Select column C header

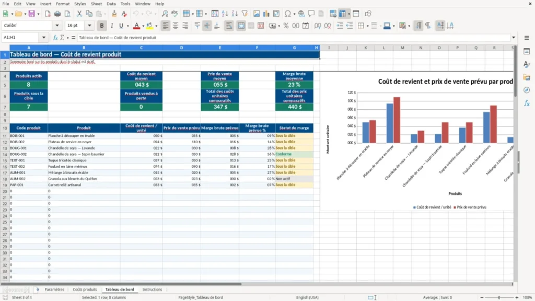[x=141, y=48]
